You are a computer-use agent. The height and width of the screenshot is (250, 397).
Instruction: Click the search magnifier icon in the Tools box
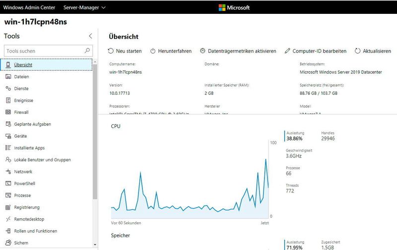[x=87, y=51]
